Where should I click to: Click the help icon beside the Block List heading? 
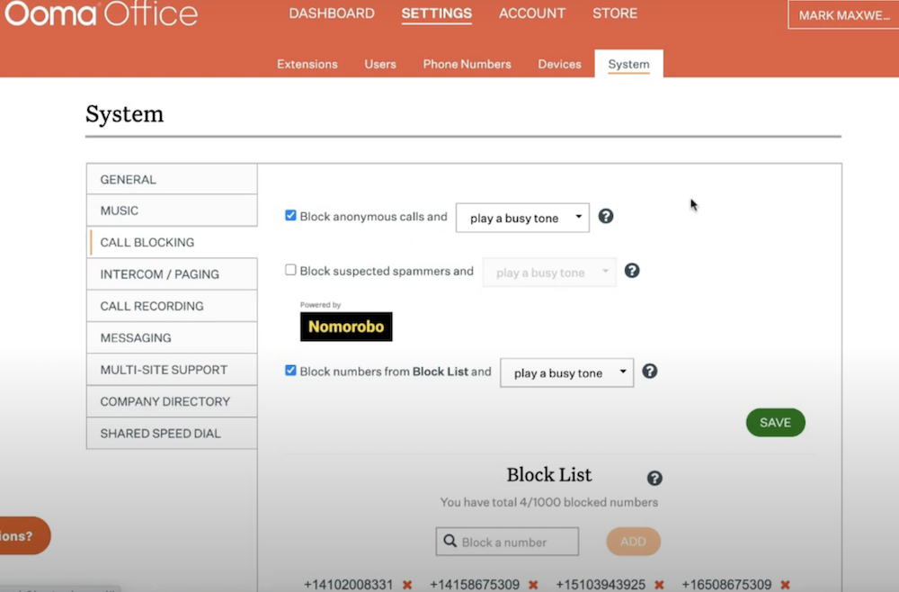(654, 478)
